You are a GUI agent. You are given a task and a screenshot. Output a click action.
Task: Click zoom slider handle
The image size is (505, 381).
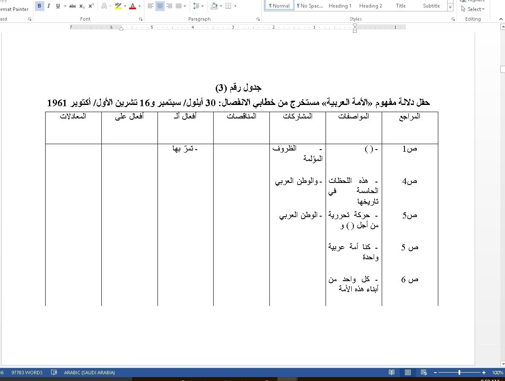pyautogui.click(x=459, y=372)
